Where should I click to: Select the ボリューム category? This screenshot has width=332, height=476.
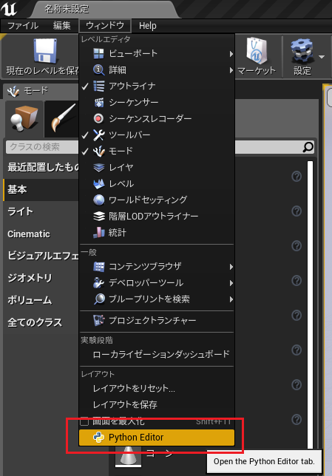[x=41, y=300]
